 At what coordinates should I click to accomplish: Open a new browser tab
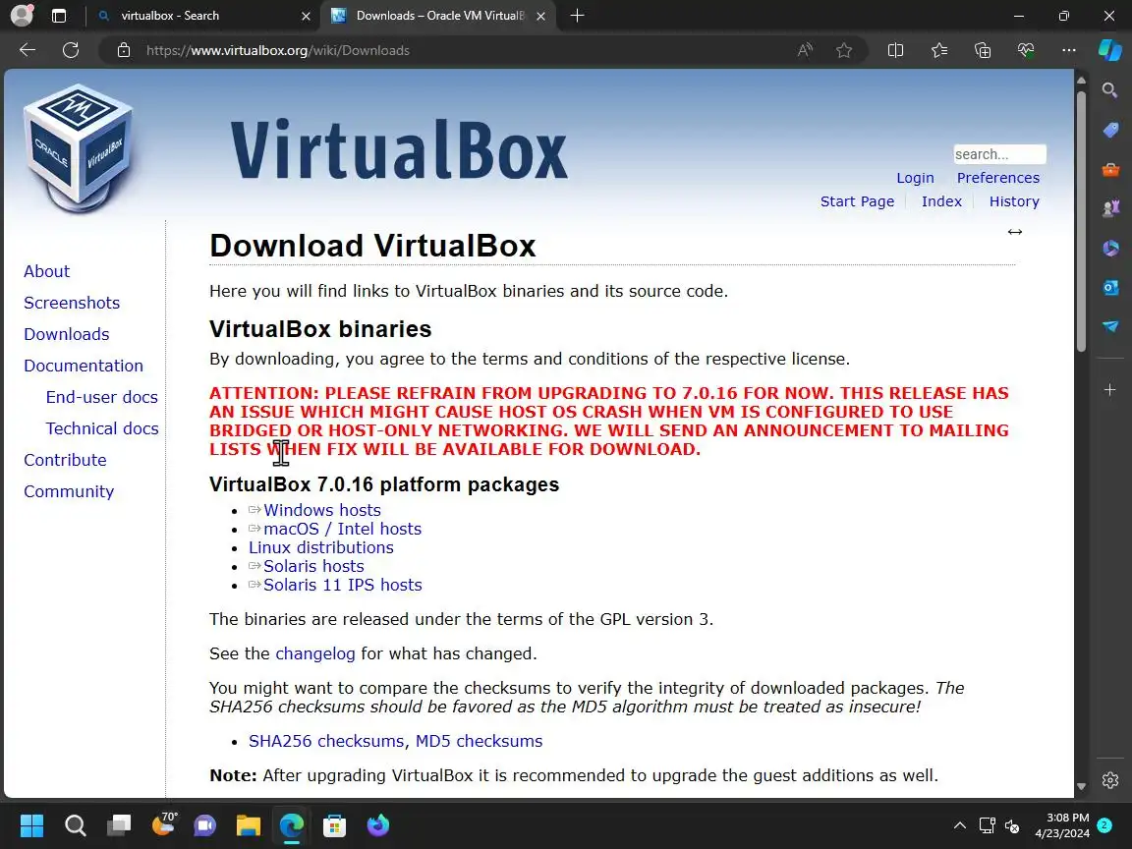click(x=577, y=16)
